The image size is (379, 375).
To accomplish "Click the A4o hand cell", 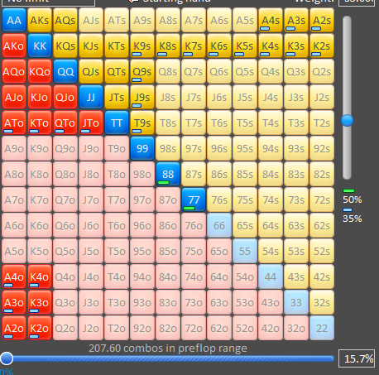I will 14,276.
